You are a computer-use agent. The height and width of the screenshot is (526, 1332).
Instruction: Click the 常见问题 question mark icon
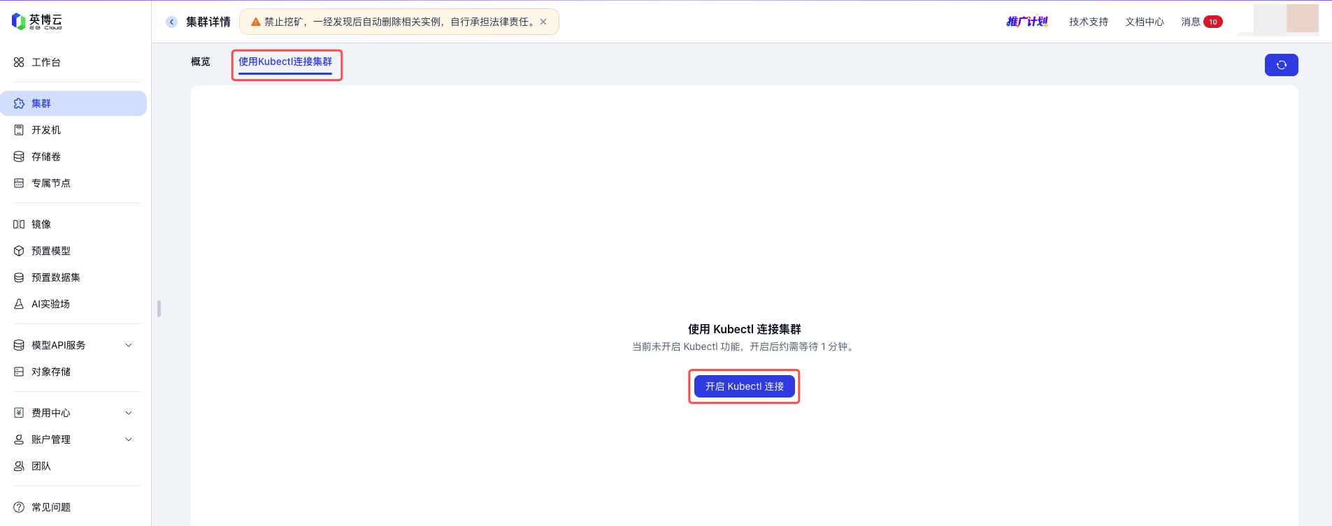coord(19,507)
